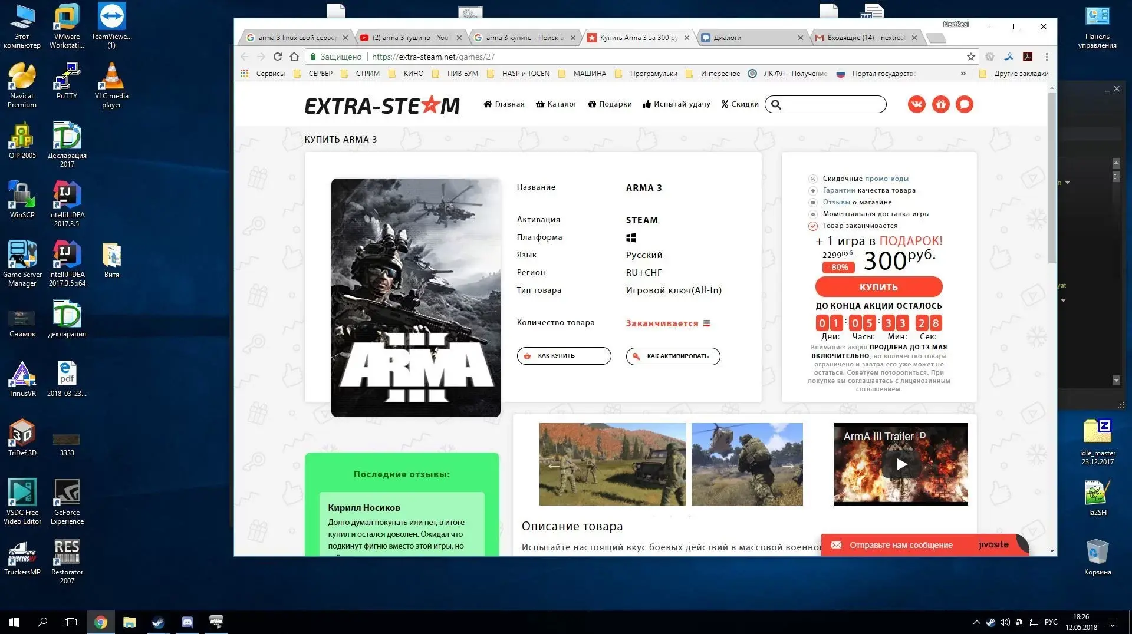This screenshot has height=634, width=1132.
Task: Expand hidden bookmarks chevron
Action: tap(963, 74)
